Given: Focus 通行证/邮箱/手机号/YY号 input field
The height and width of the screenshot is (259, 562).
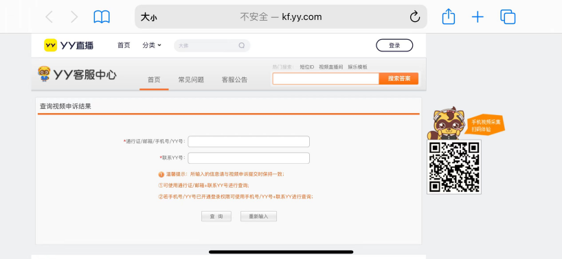Looking at the screenshot, I should tap(249, 141).
